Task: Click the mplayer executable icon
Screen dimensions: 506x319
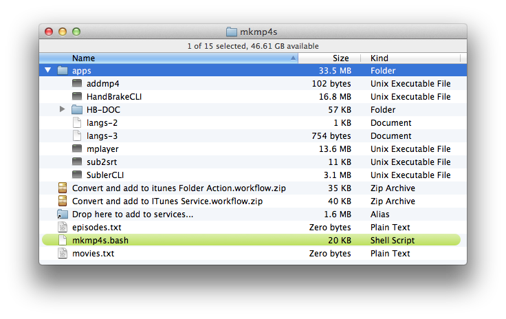Action: (x=77, y=148)
